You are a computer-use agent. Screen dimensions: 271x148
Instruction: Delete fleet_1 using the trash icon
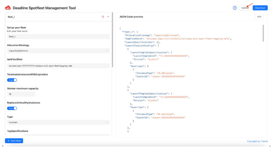(x=103, y=17)
